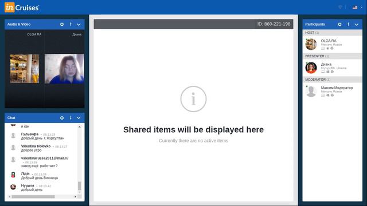Viewport: 367px width, 206px height.
Task: Open Audio & Video panel settings gear
Action: pos(62,24)
